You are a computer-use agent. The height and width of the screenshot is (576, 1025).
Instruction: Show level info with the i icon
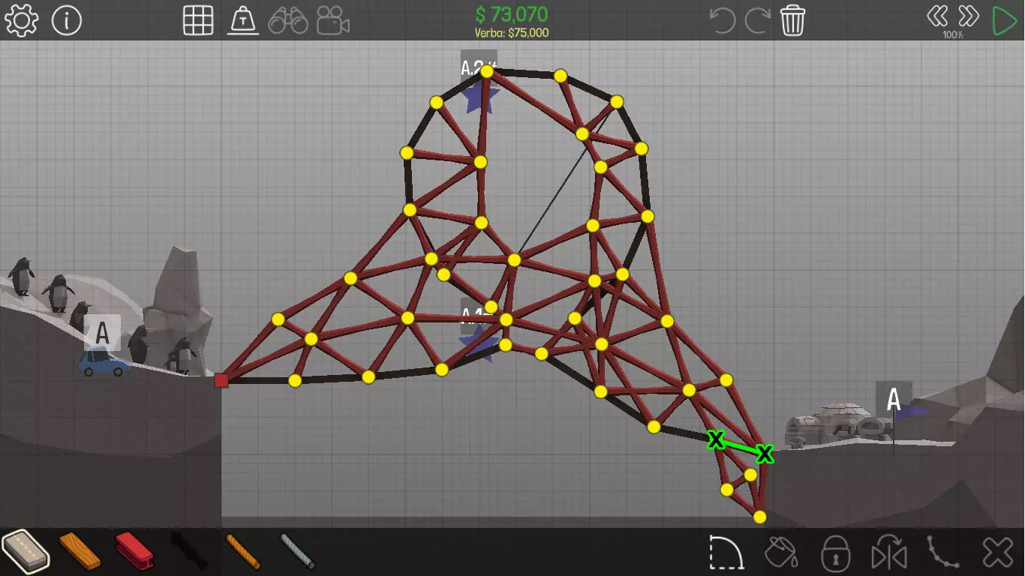67,20
